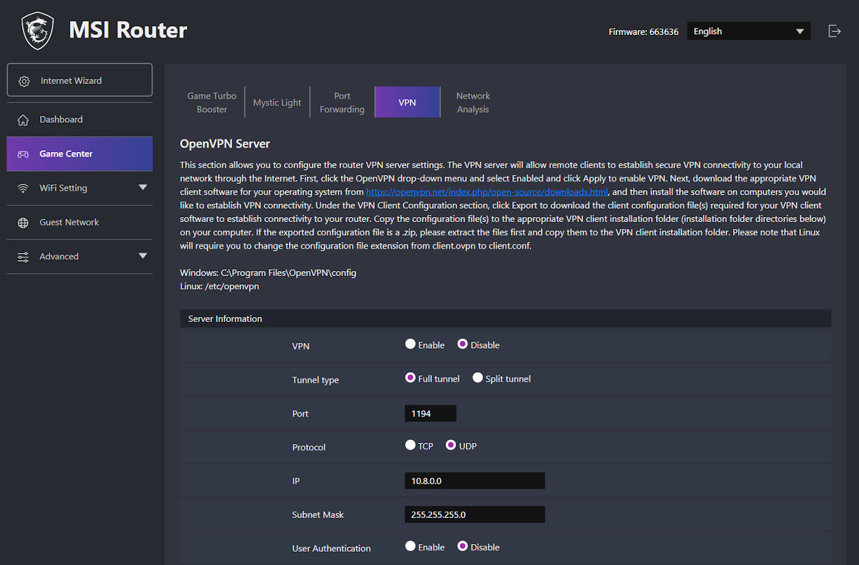Select UDP protocol
This screenshot has width=859, height=565.
451,445
